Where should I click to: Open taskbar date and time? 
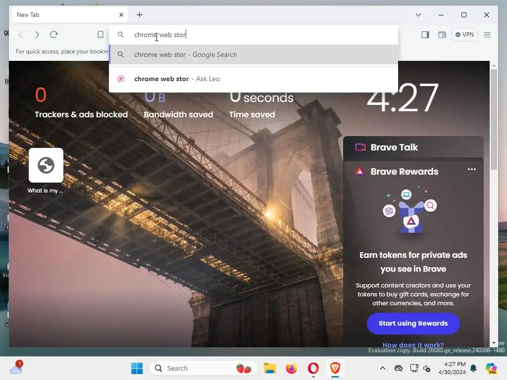point(452,368)
